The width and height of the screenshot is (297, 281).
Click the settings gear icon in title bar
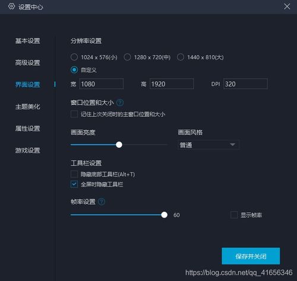pyautogui.click(x=11, y=7)
